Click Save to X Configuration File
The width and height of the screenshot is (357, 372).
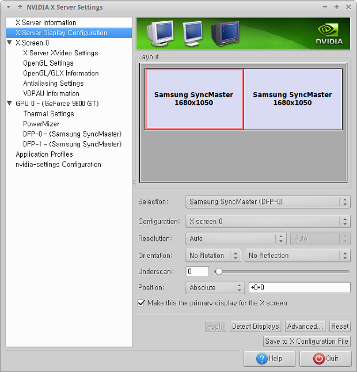point(307,341)
